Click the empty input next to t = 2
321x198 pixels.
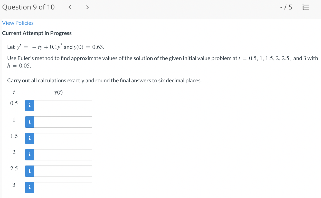pyautogui.click(x=63, y=155)
